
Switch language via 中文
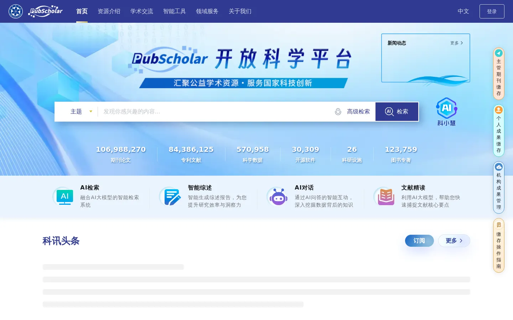pos(463,11)
